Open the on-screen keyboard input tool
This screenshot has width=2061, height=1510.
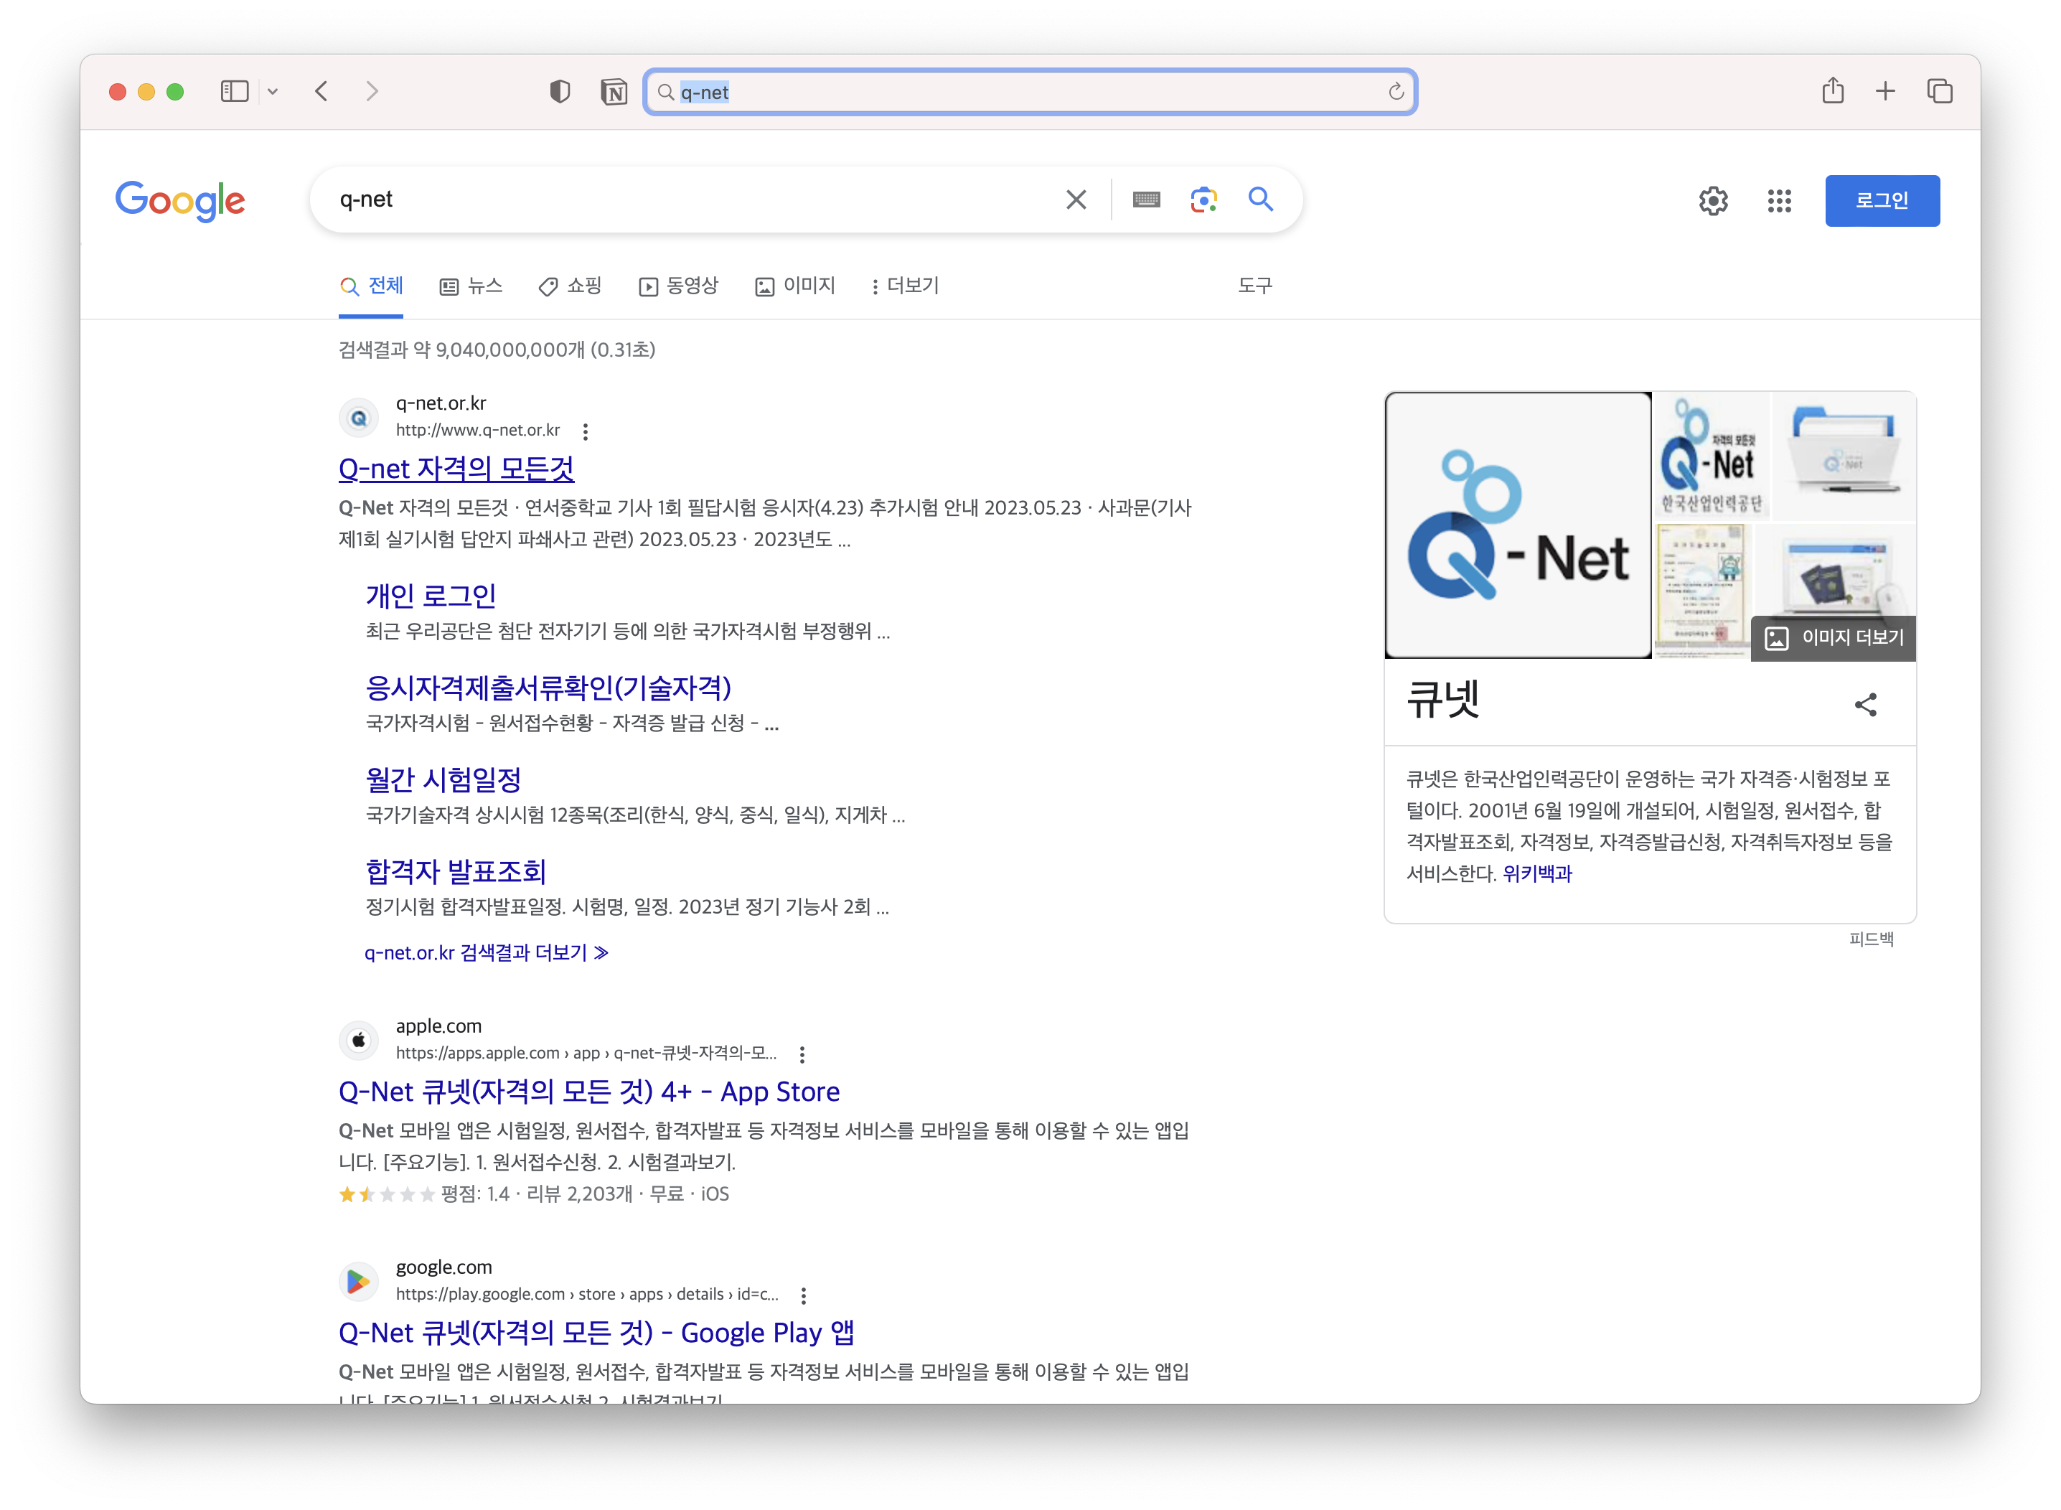(x=1146, y=200)
